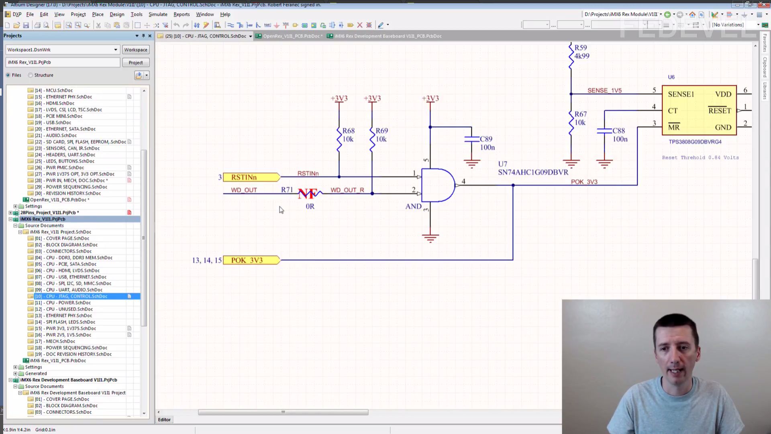Click the Place Wire tool icon

click(230, 25)
